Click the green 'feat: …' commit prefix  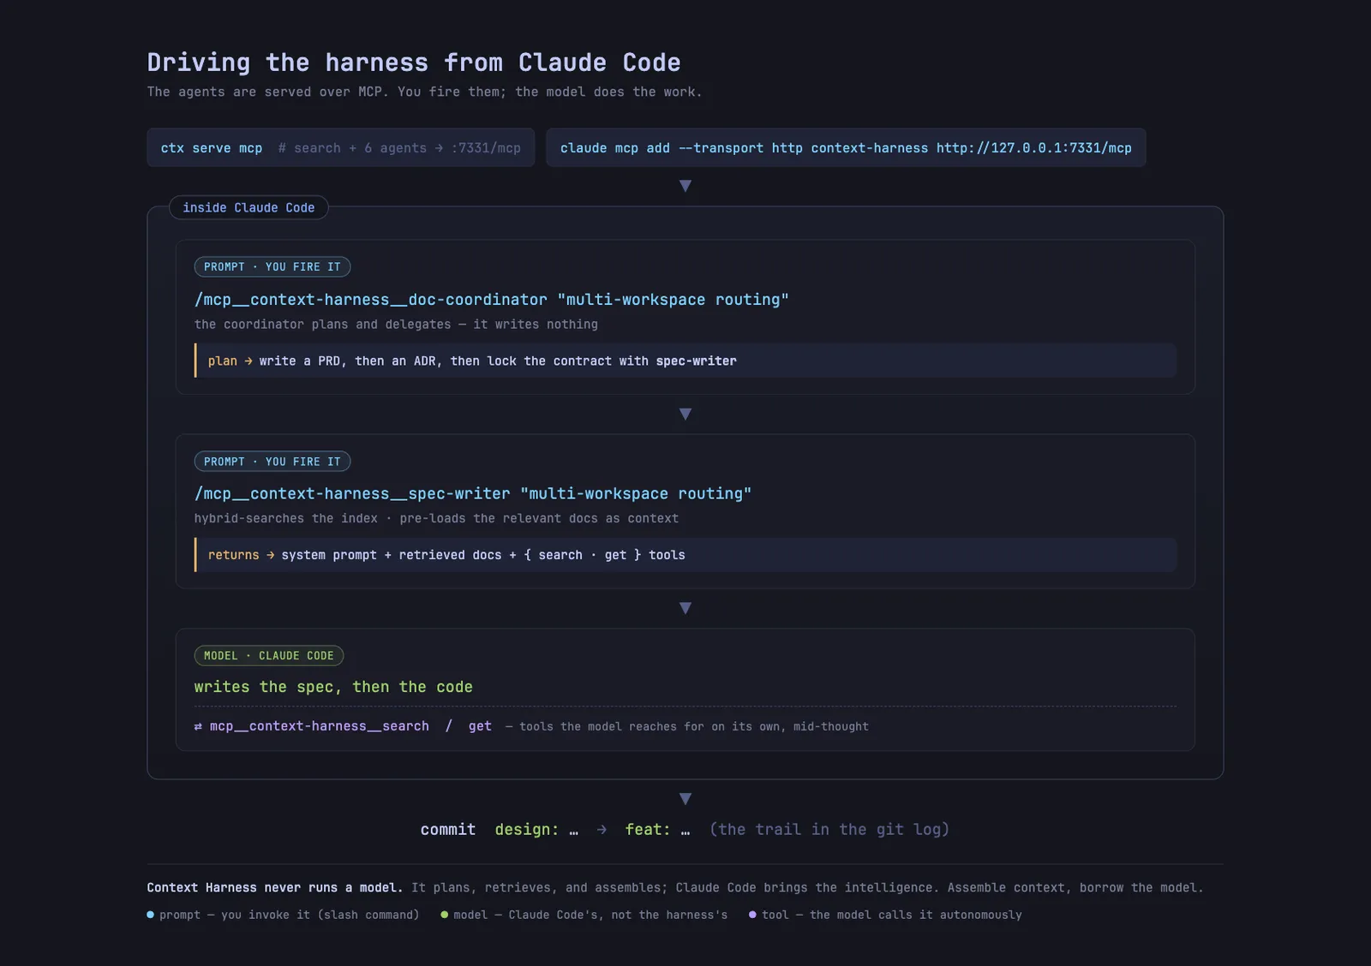657,829
